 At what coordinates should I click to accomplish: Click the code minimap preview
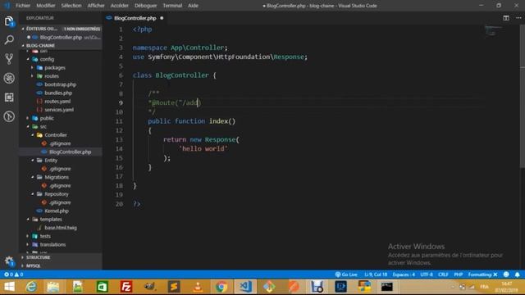point(494,31)
